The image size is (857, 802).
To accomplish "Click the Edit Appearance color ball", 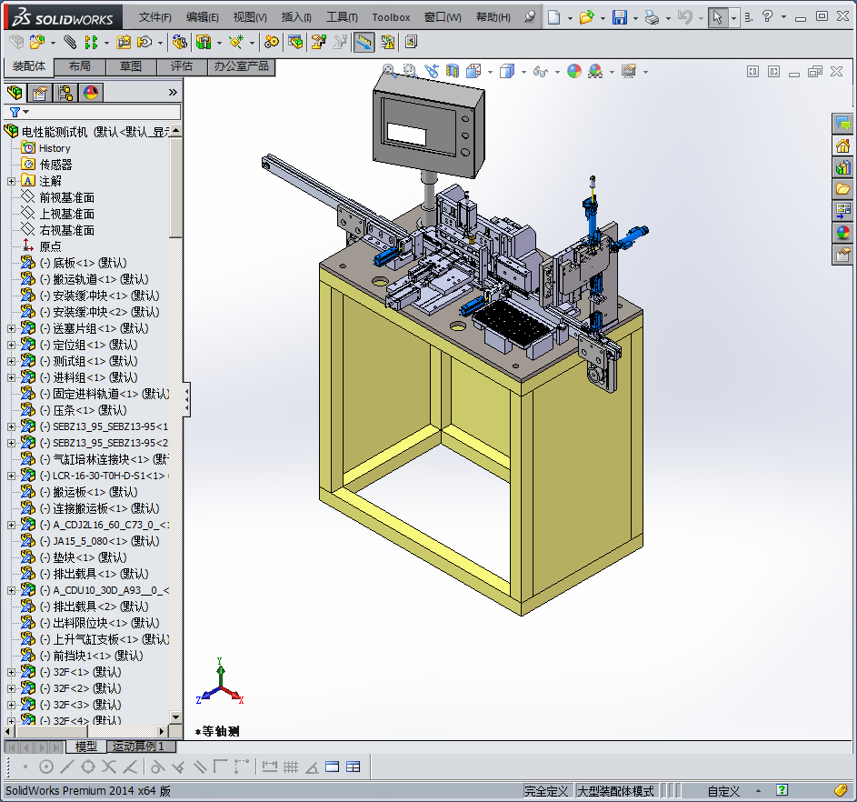I will click(x=573, y=71).
